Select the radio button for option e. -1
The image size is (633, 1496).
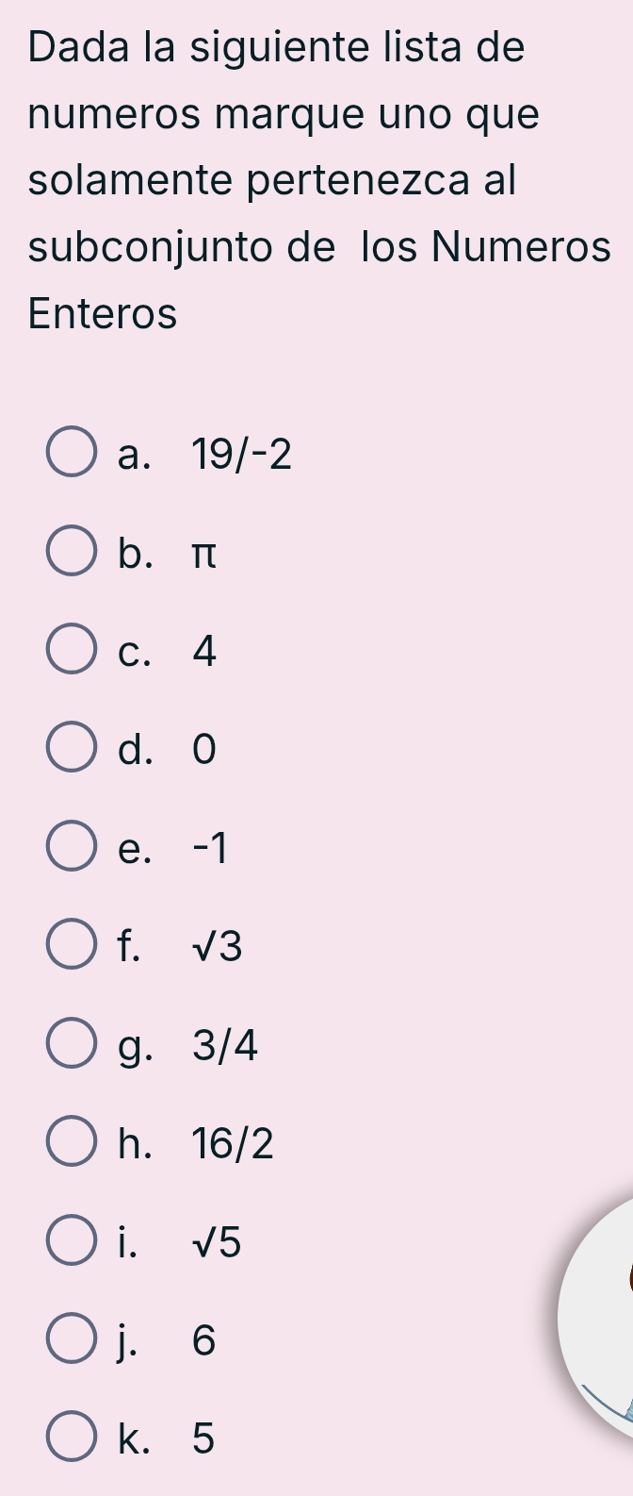[72, 849]
